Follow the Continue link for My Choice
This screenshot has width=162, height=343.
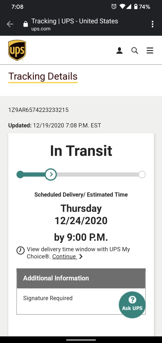(65, 256)
